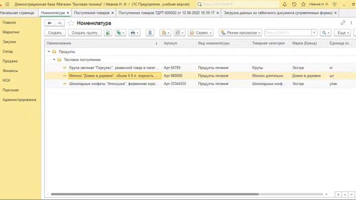Switch to Поступления товаров tab
356x200 pixels.
91,13
